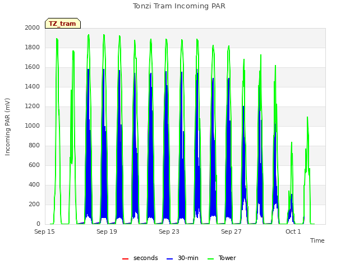Image resolution: width=359 pixels, height=269 pixels.
Task: Click the Sep 23 x-axis label
Action: click(169, 231)
